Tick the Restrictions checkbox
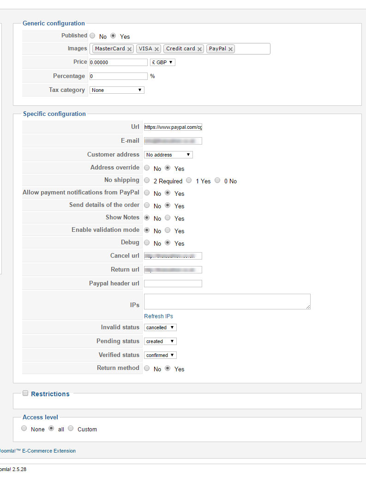This screenshot has width=366, height=478. [25, 393]
